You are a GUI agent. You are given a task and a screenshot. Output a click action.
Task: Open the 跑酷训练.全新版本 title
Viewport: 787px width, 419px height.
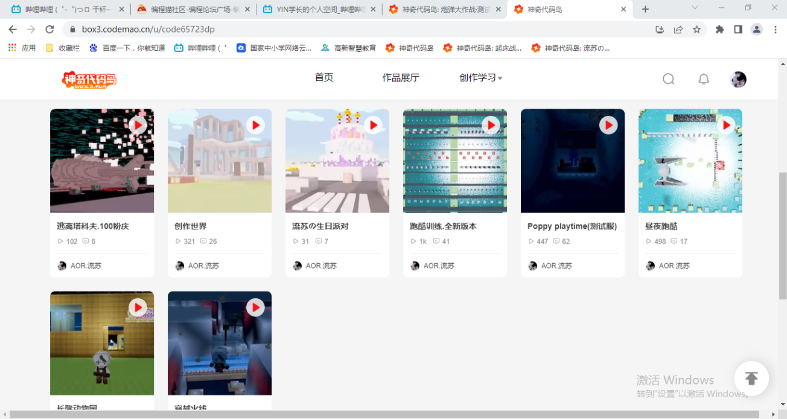[x=443, y=226]
